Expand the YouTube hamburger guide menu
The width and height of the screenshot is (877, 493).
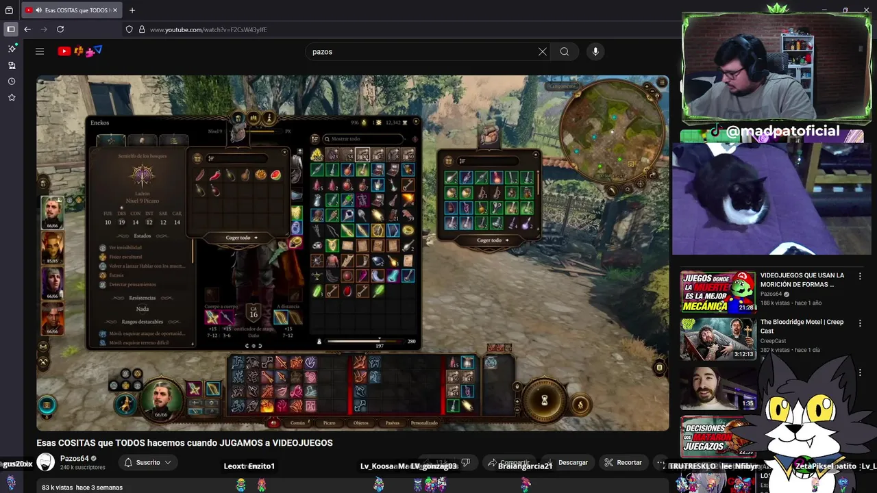40,51
